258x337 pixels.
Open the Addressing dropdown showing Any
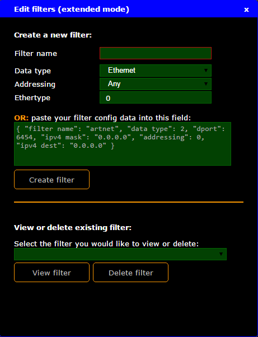click(x=156, y=84)
